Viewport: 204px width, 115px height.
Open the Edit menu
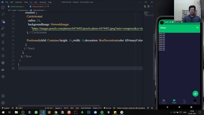tap(11, 2)
